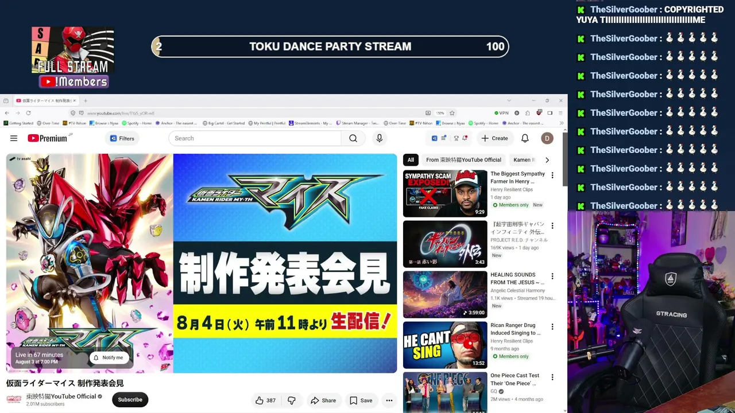Click the Create button
This screenshot has width=735, height=413.
[x=494, y=138]
